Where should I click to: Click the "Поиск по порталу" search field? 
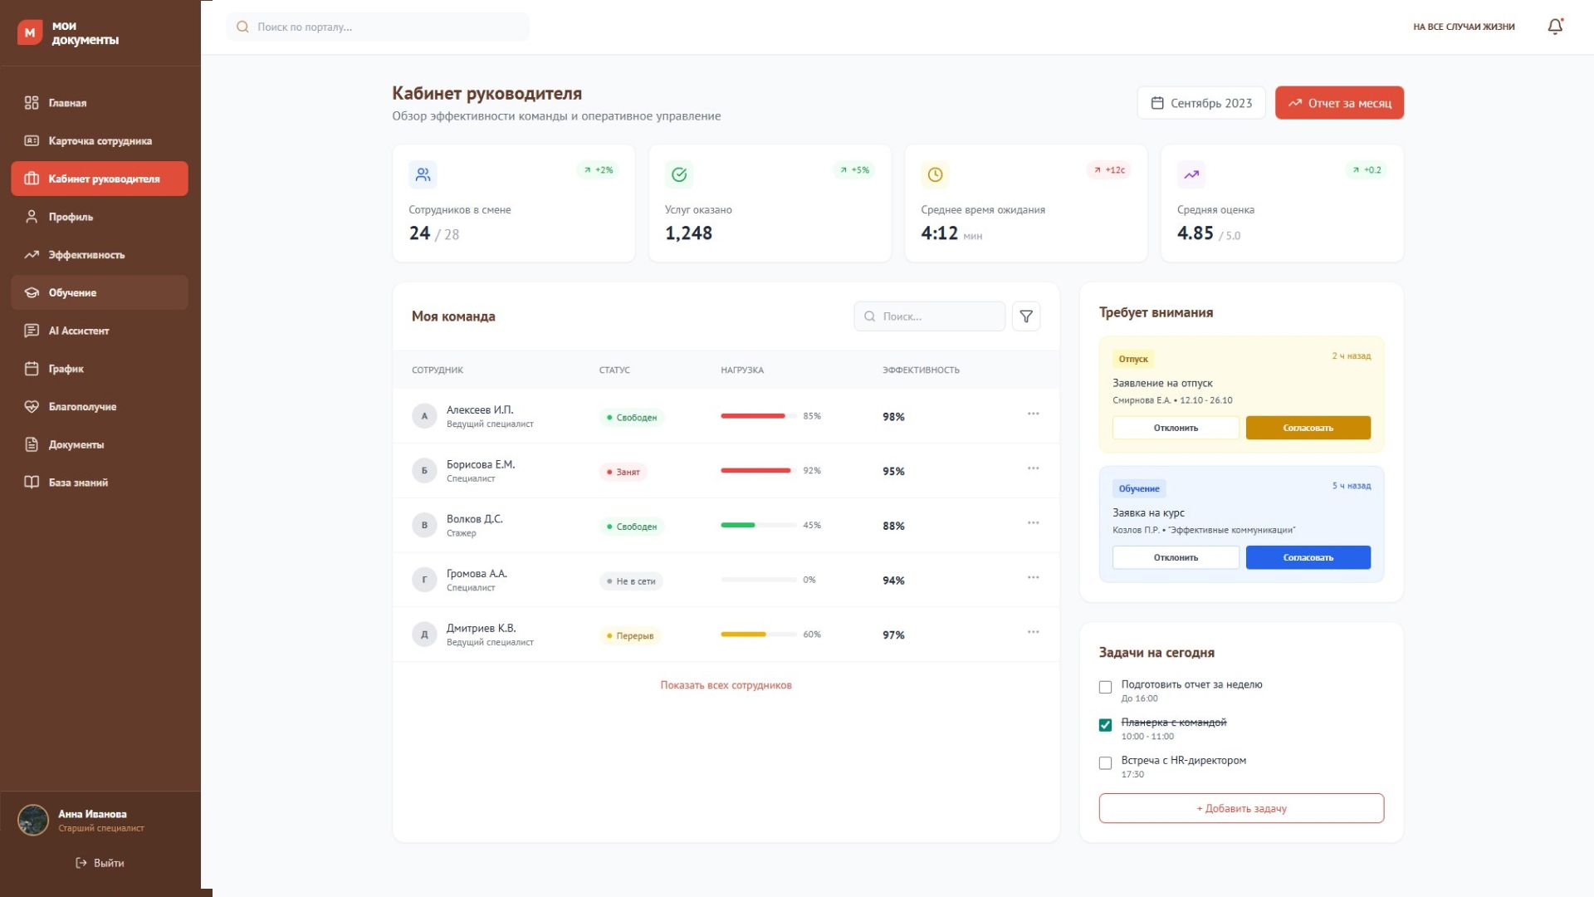[x=378, y=27]
